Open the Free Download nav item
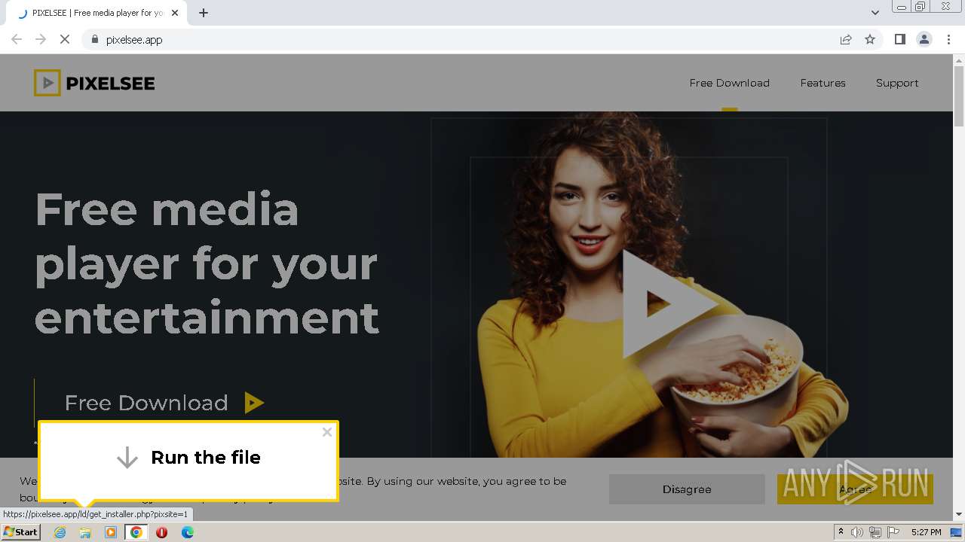The image size is (965, 542). click(x=729, y=83)
